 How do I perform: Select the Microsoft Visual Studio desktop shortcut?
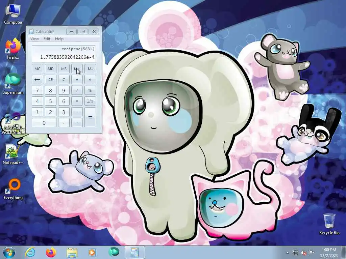(13, 124)
